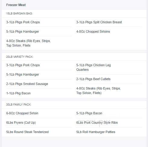Screen dimensions: 148x147
Task: Click the Freezer Meat heading
Action: click(x=16, y=5)
